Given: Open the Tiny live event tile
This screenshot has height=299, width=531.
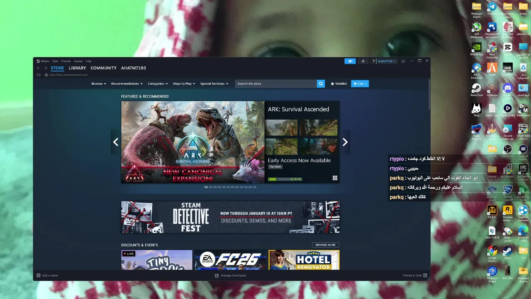Looking at the screenshot, I should [x=157, y=260].
